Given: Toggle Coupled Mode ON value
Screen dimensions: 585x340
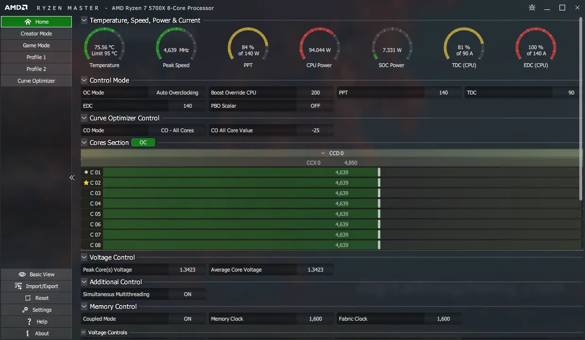Looking at the screenshot, I should (188, 319).
